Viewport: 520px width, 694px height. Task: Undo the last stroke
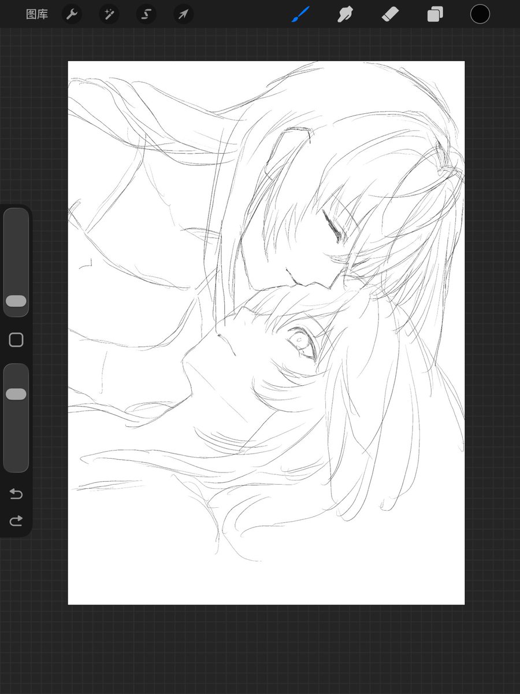(16, 494)
